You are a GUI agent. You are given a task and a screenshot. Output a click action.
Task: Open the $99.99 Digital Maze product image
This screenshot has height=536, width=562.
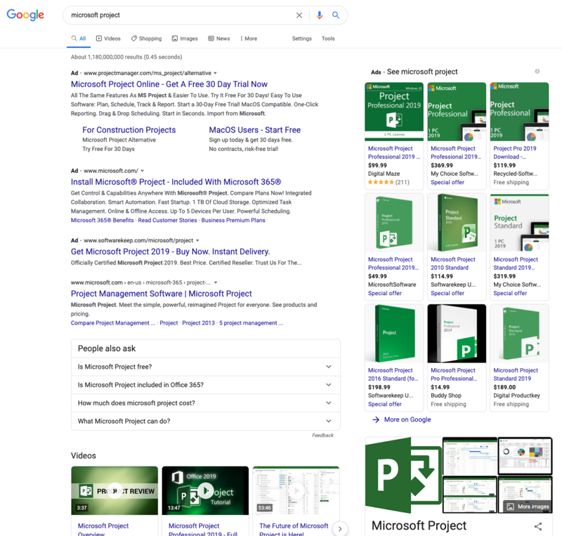point(394,112)
